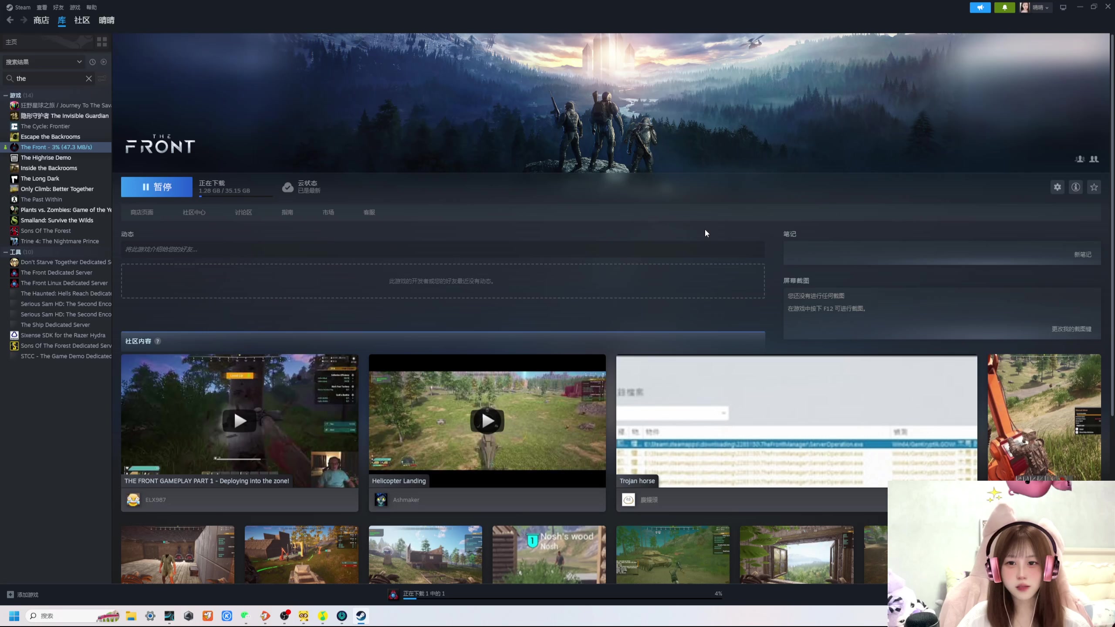
Task: Go to the 社区 tab
Action: coord(82,20)
